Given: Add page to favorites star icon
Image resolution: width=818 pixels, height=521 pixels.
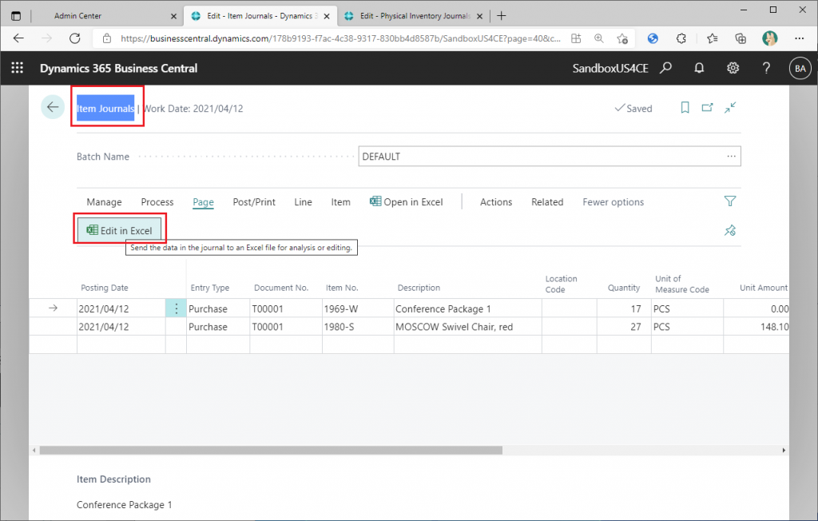Looking at the screenshot, I should click(x=621, y=38).
